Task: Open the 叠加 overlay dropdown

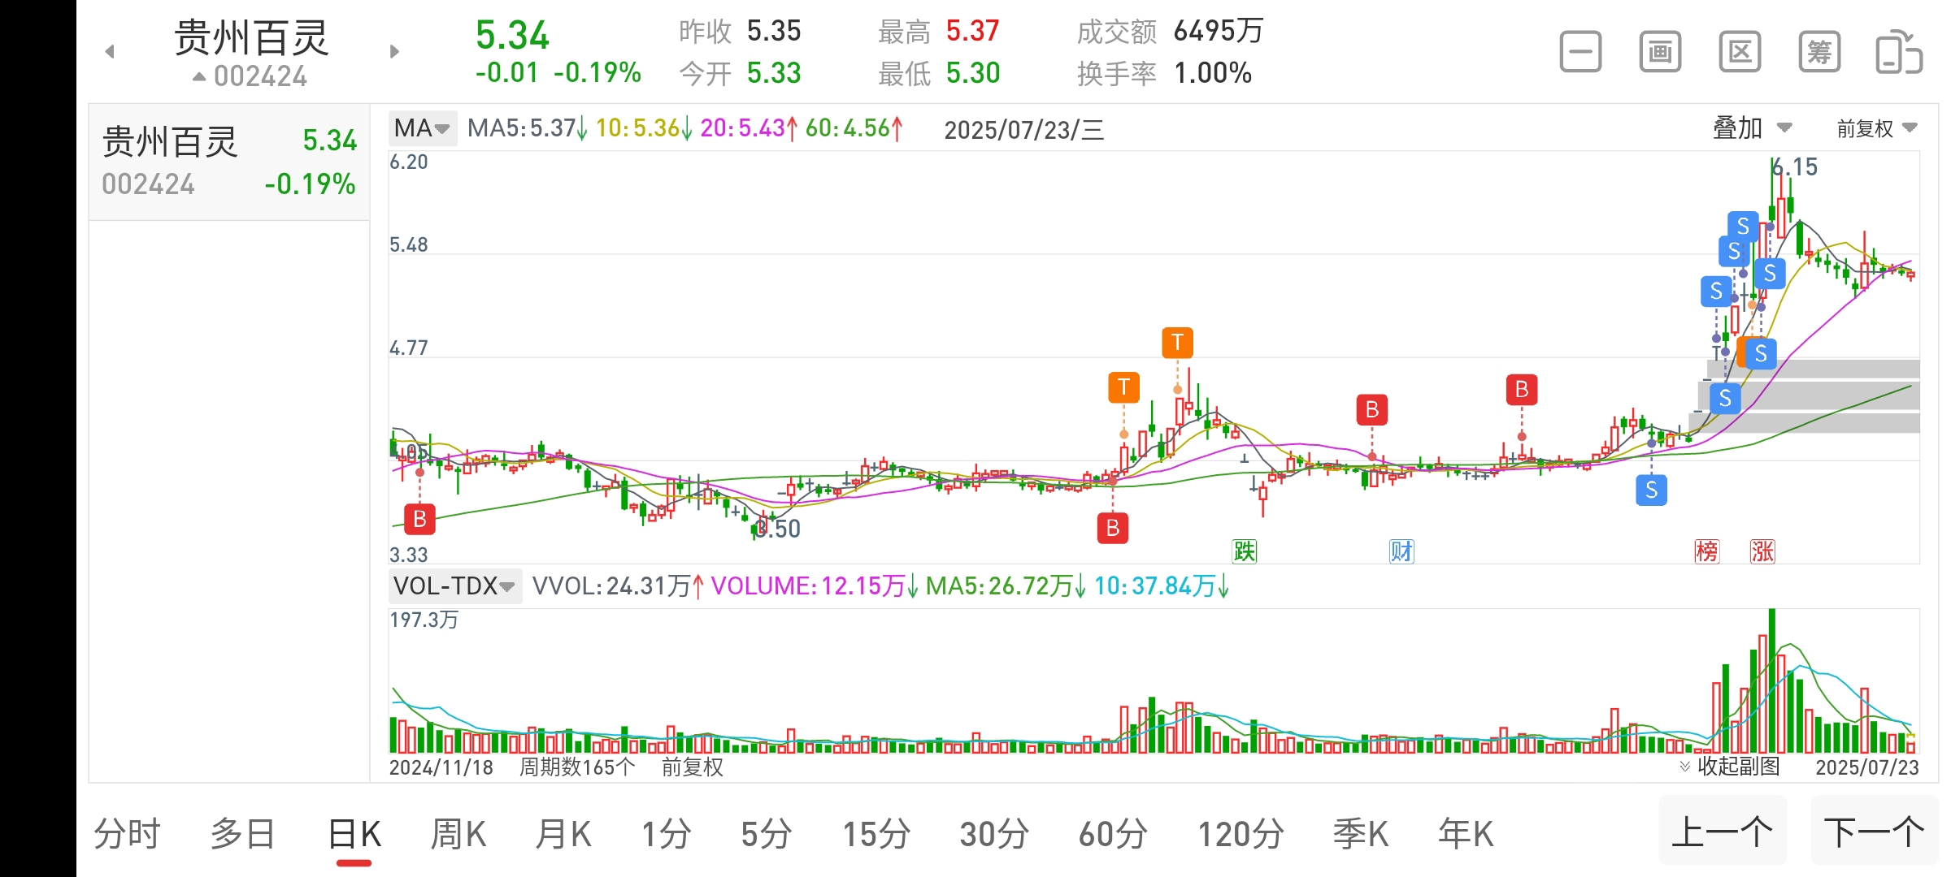Action: [x=1753, y=128]
